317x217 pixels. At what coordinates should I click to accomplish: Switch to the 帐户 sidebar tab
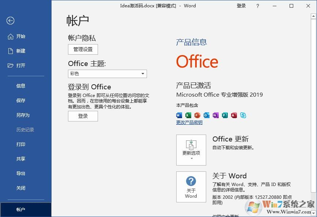coord(20,210)
